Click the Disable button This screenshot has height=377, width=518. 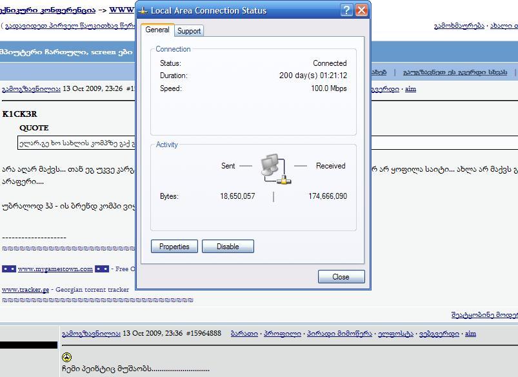click(x=228, y=247)
